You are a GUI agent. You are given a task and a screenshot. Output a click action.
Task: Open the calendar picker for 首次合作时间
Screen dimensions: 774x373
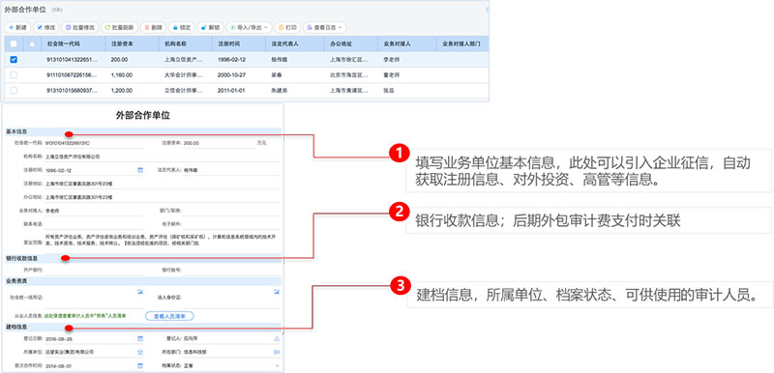[x=139, y=365]
